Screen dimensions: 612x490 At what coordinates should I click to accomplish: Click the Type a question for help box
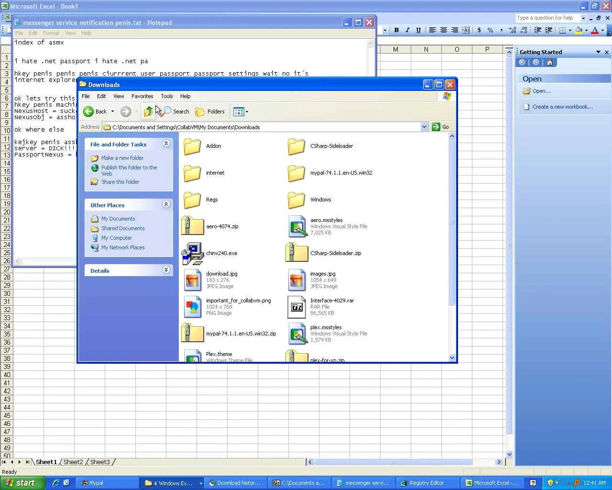tap(548, 18)
